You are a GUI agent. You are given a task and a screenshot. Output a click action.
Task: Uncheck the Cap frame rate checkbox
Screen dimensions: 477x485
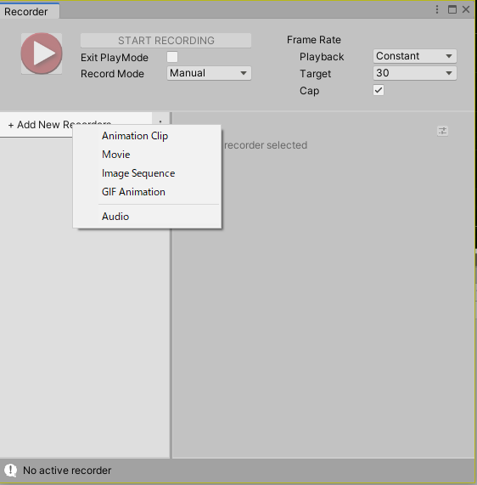tap(379, 90)
